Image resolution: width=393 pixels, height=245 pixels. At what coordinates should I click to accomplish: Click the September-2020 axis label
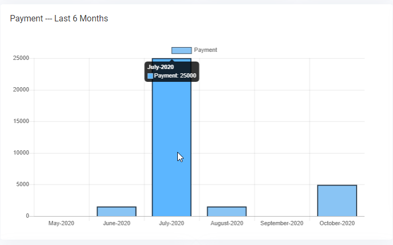281,223
